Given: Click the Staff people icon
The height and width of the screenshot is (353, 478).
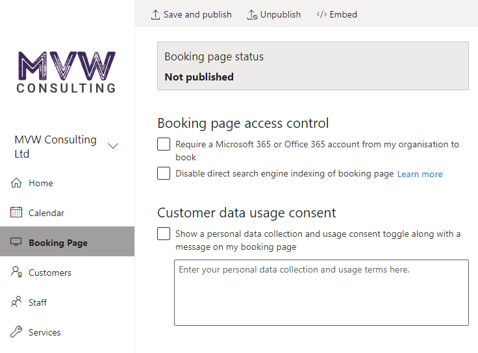Looking at the screenshot, I should tap(16, 302).
